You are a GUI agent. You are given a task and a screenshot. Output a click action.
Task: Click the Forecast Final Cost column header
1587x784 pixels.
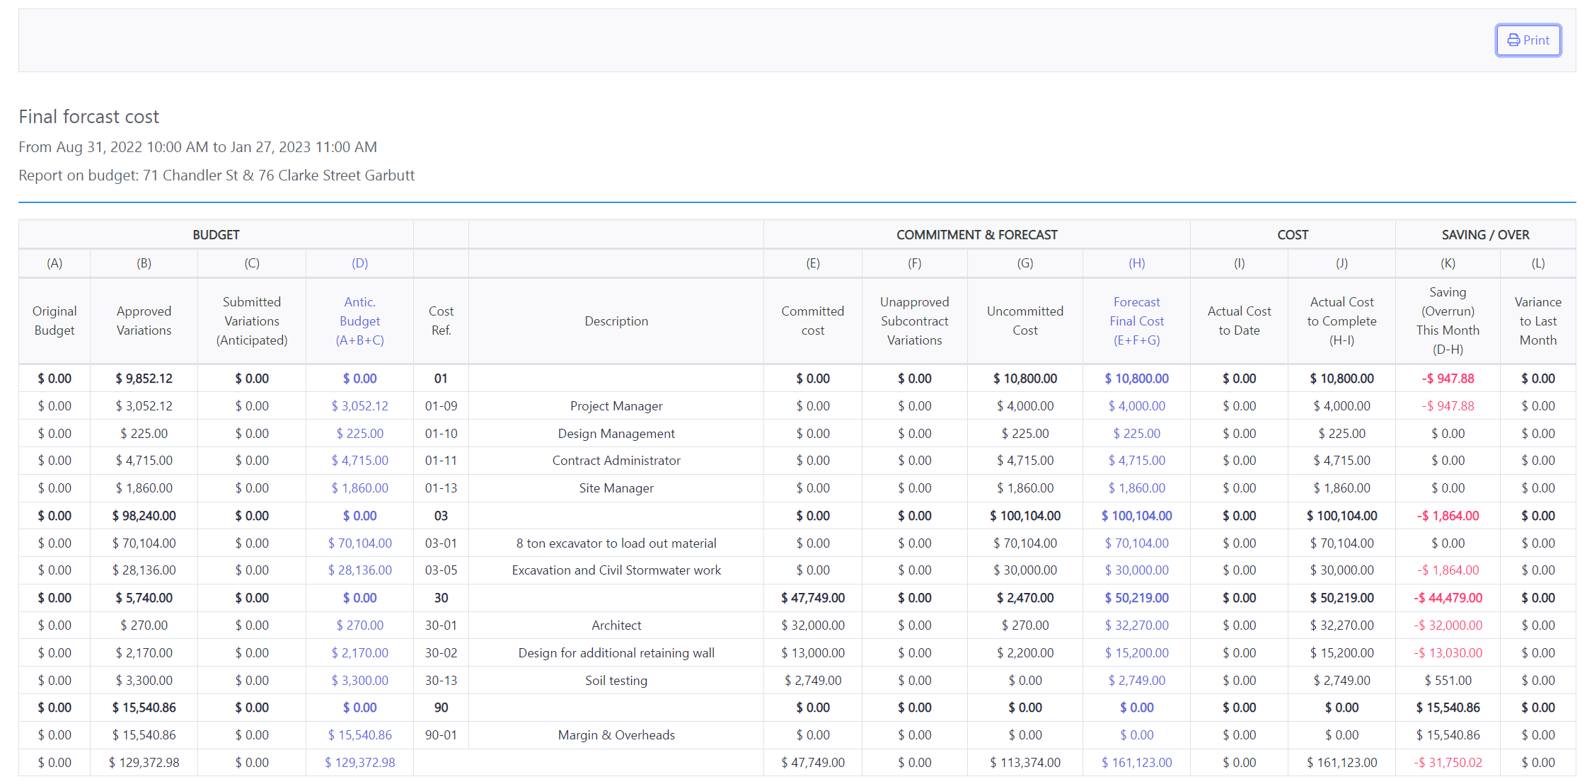(1136, 321)
